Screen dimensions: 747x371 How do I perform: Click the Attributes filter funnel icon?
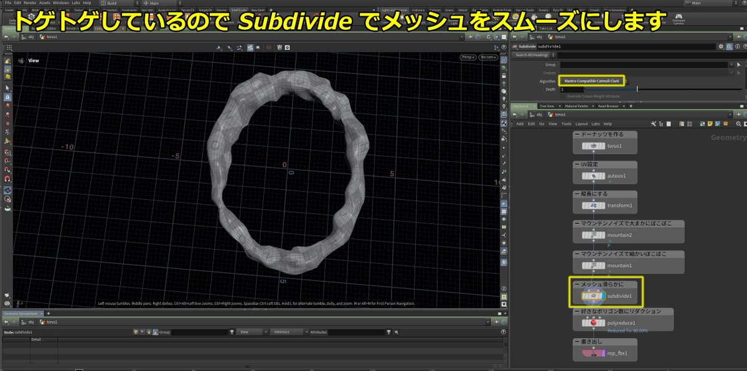(x=389, y=332)
